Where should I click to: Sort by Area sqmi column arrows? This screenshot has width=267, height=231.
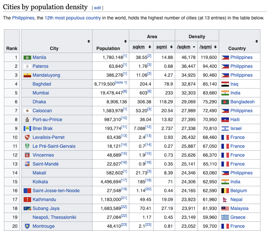coord(171,47)
